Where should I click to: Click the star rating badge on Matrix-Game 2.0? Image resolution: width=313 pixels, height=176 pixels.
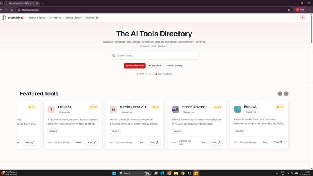tap(156, 107)
